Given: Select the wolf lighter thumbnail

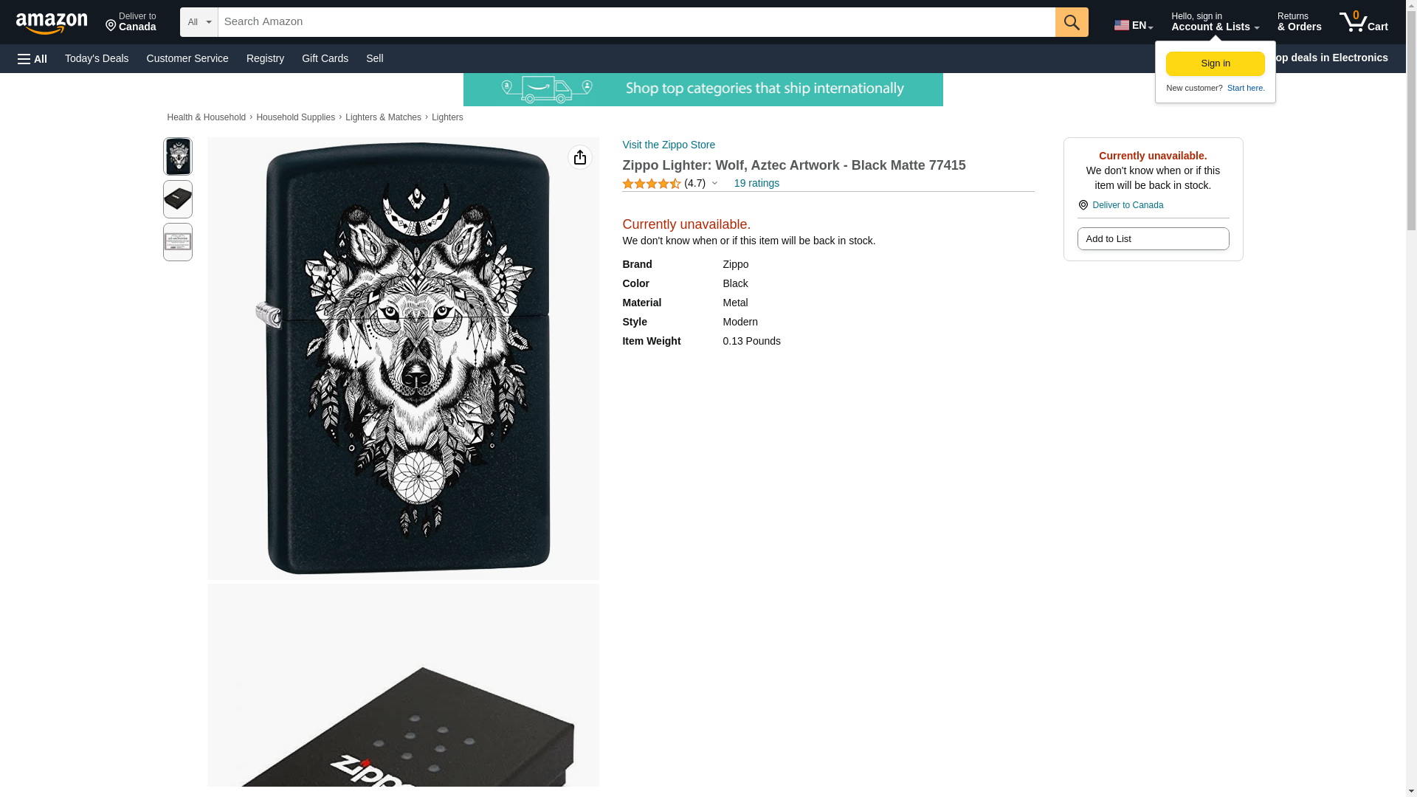Looking at the screenshot, I should pyautogui.click(x=178, y=156).
